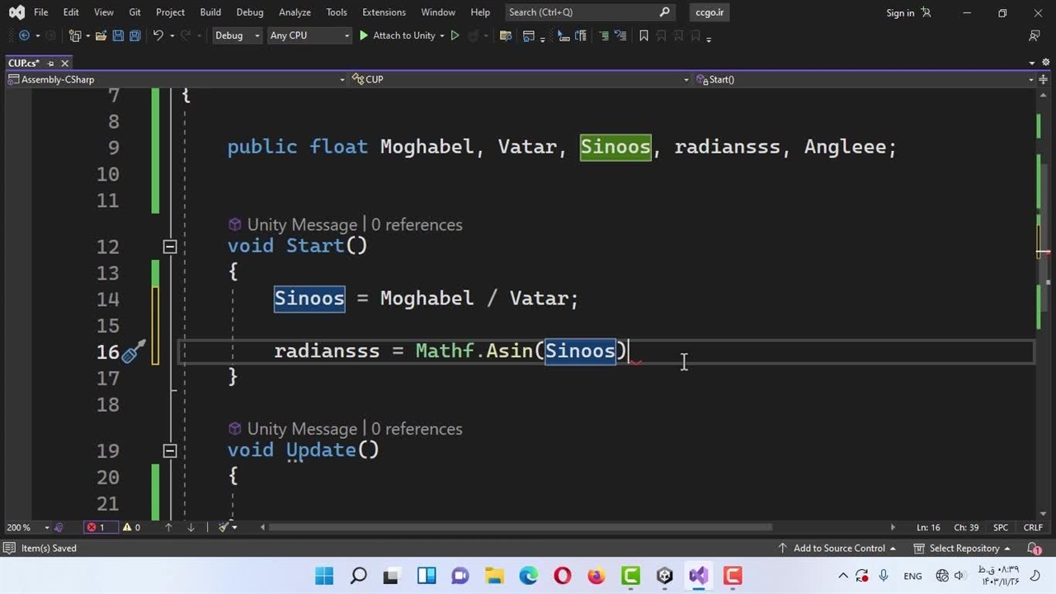Click Select Repository in status bar
This screenshot has height=594, width=1056.
click(x=963, y=549)
